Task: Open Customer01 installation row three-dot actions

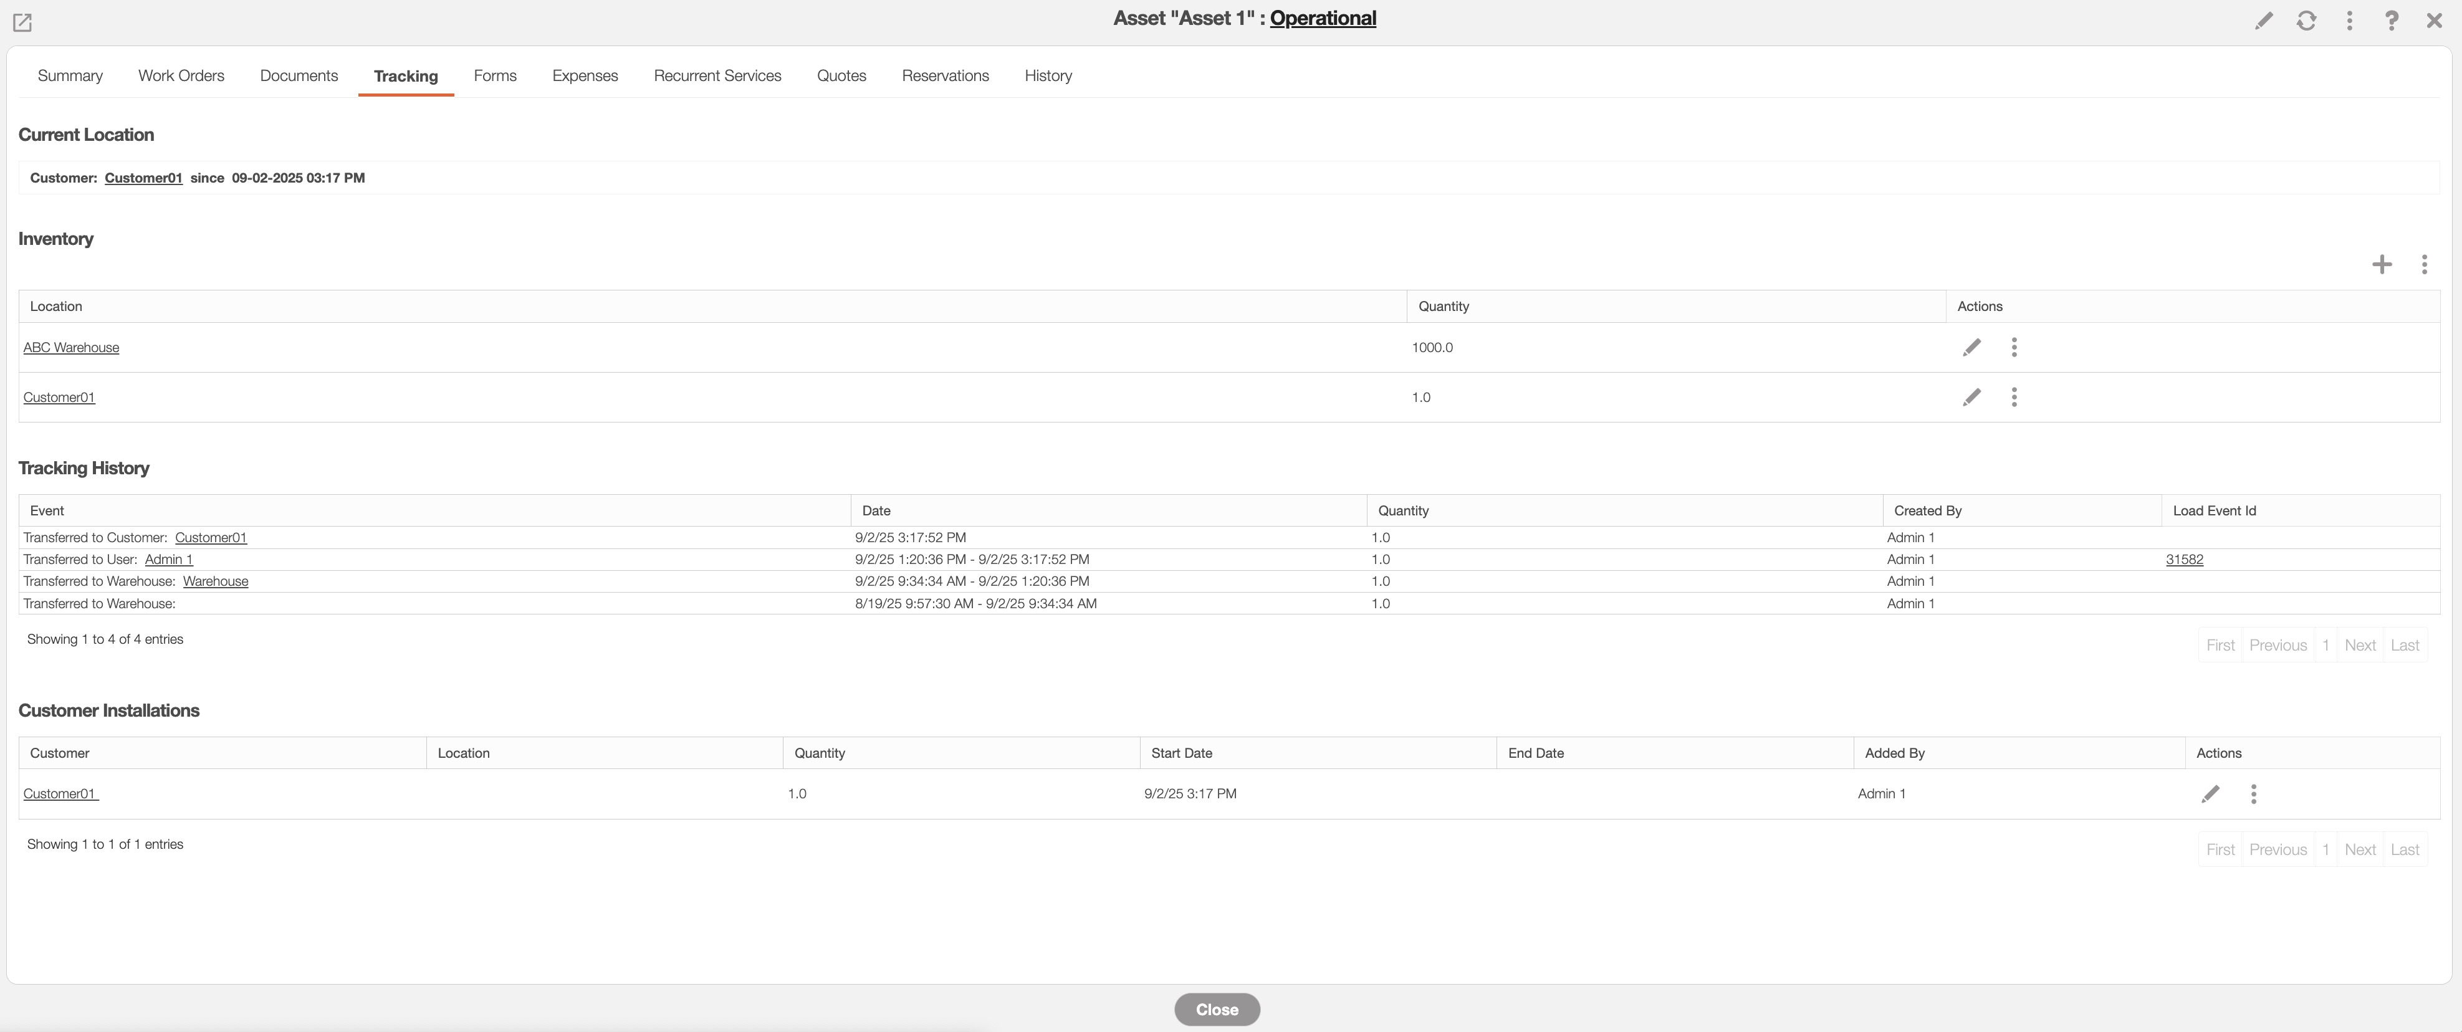Action: (x=2254, y=794)
